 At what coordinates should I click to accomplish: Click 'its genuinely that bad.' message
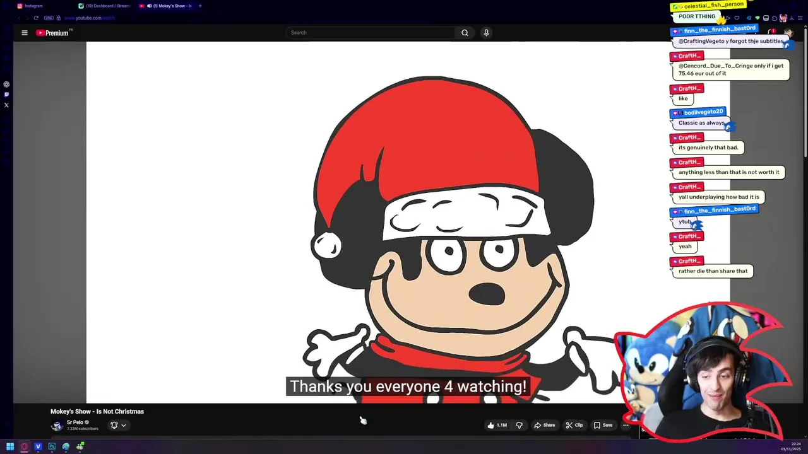(708, 148)
